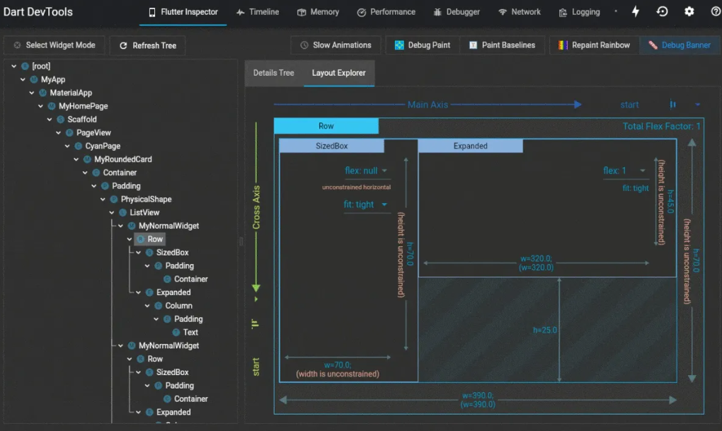Click the PhysicalShape widget icon
722x431 pixels.
114,200
